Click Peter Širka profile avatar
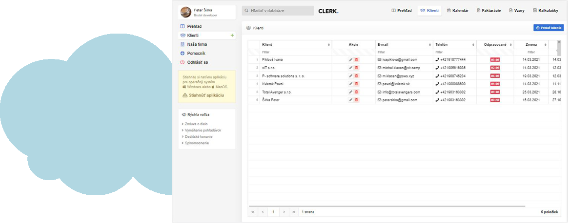Screen dimensions: 568x223 [x=185, y=12]
